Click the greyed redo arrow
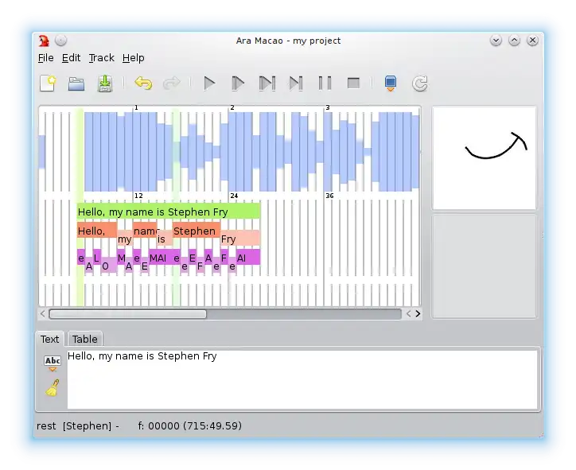This screenshot has height=470, width=576. (172, 83)
